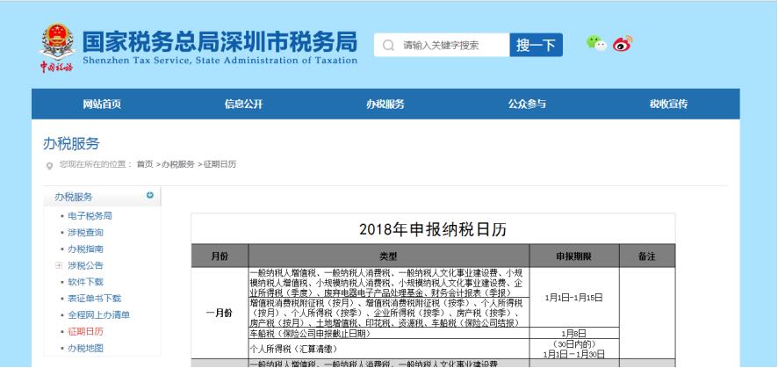Click the 1月1日-1月30日 deadline cell
778x368 pixels.
[574, 350]
